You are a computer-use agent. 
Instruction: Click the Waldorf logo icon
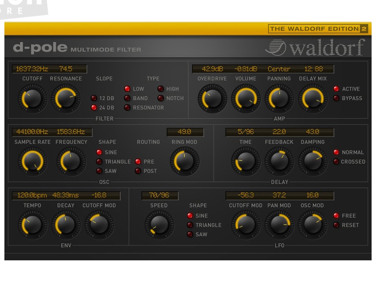pyautogui.click(x=275, y=48)
